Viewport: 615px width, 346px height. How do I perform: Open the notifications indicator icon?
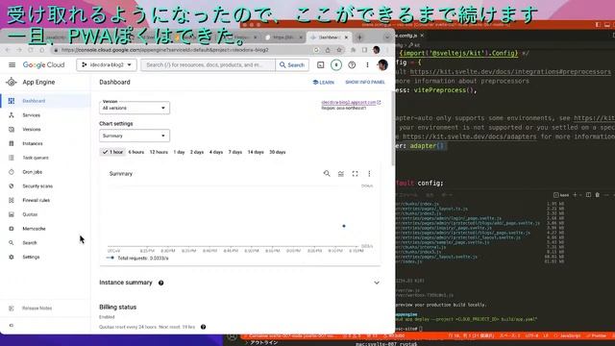pyautogui.click(x=336, y=65)
